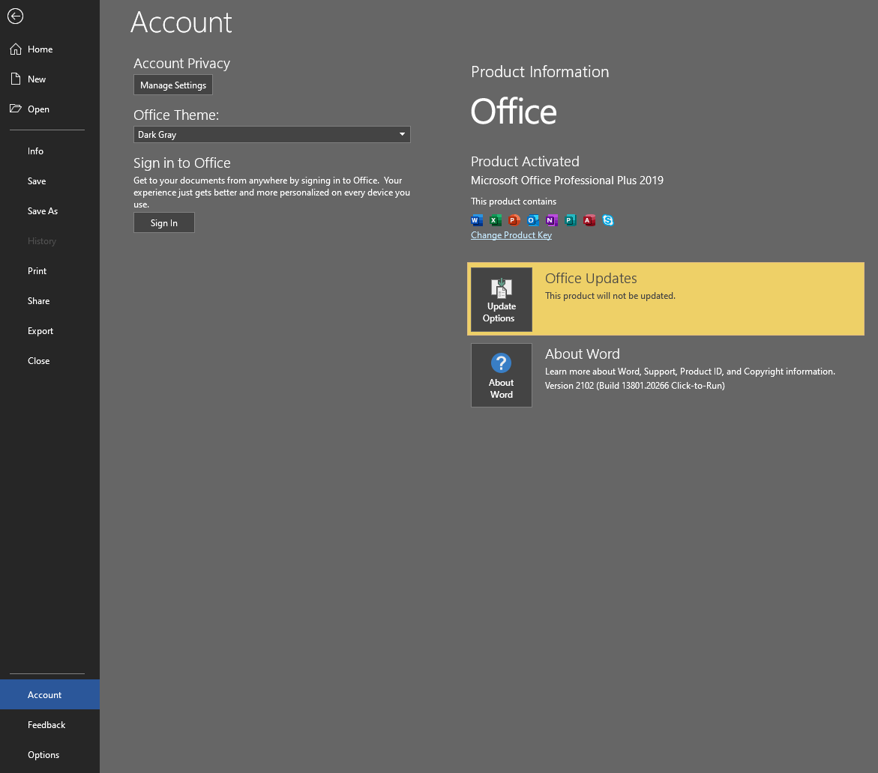Open the Export page
878x773 pixels.
coord(49,331)
